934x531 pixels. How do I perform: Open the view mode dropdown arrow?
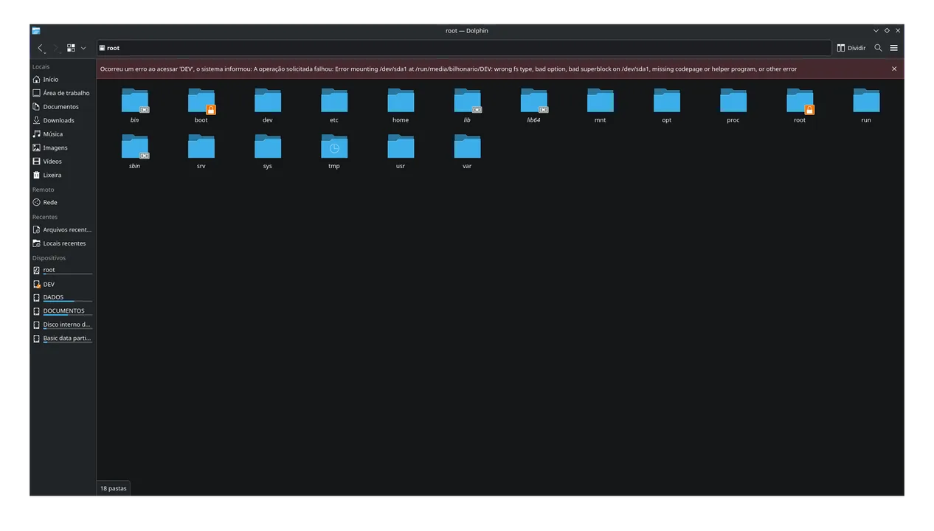83,48
